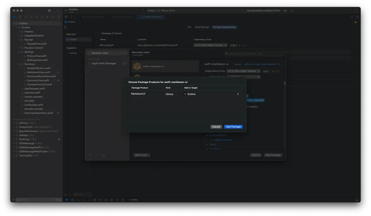Collapse the Settings folder

tap(19, 52)
